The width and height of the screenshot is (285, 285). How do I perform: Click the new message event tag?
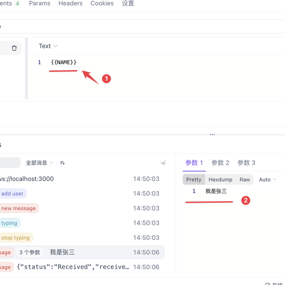click(x=19, y=208)
